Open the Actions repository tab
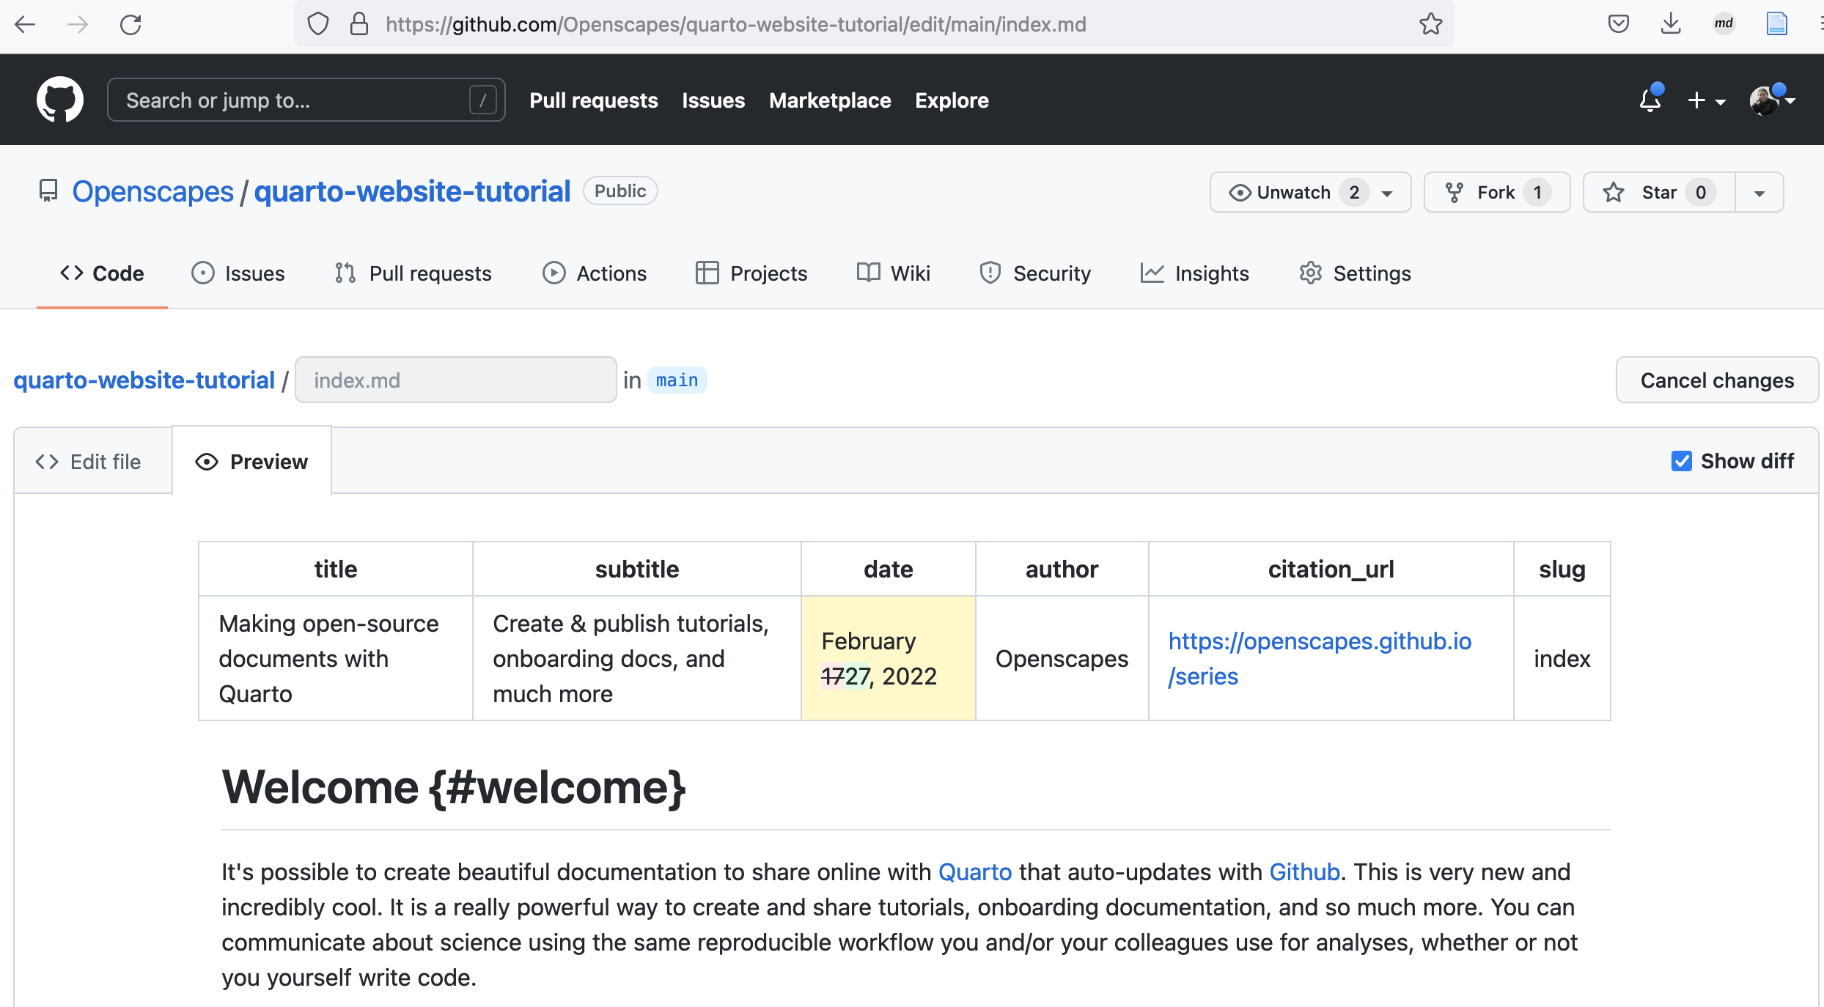Screen dimensions: 1824x1007 click(595, 273)
